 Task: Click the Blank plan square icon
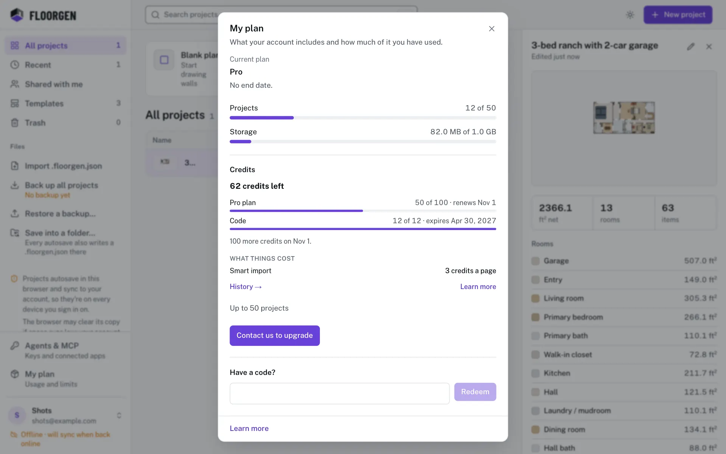pos(164,60)
